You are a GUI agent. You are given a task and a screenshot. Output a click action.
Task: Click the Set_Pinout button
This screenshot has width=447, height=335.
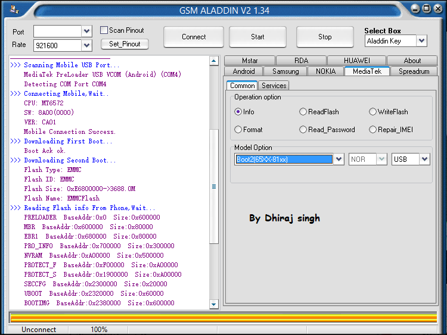click(x=125, y=44)
